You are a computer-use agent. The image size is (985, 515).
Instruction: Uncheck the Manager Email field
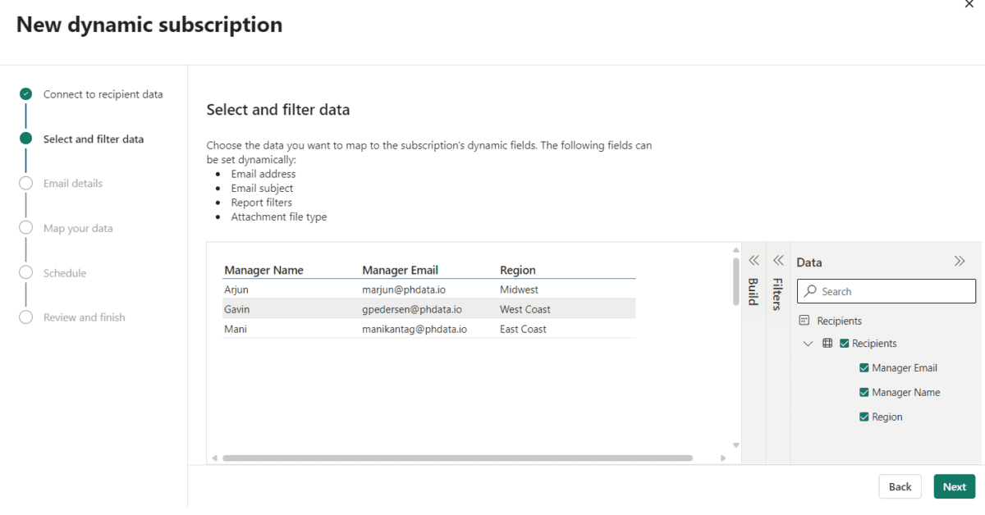point(864,367)
